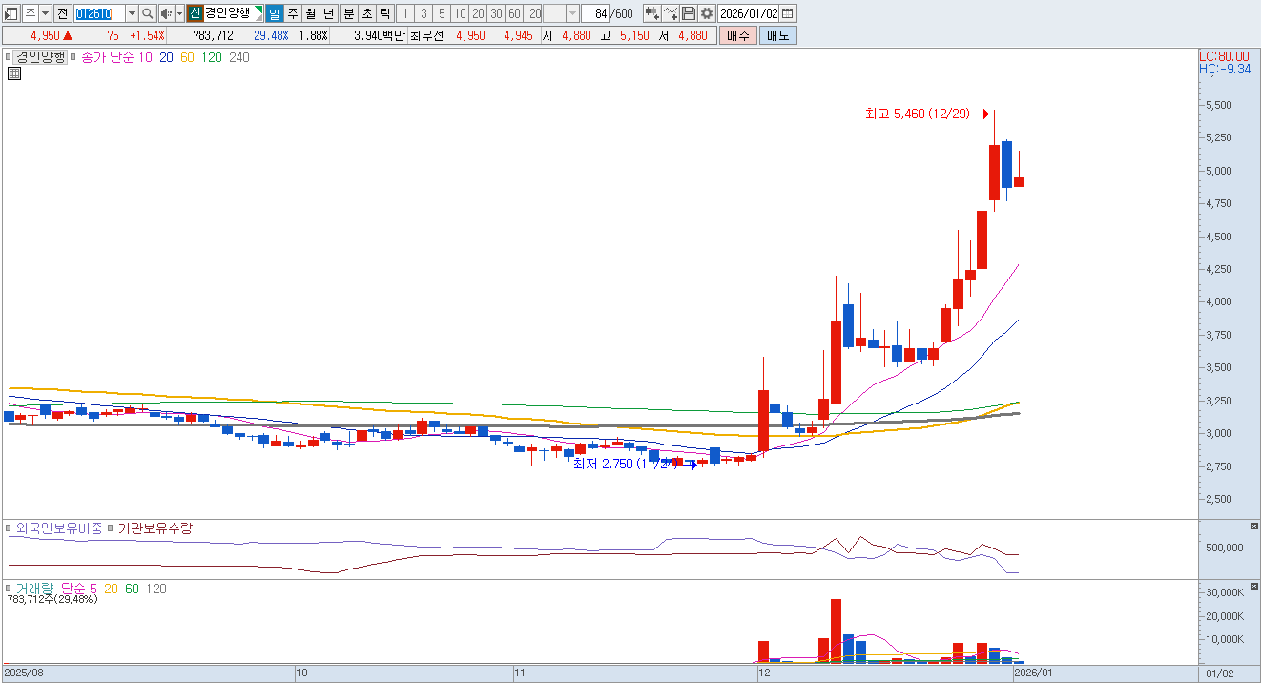Click the stock code input field
This screenshot has width=1261, height=683.
pos(98,13)
